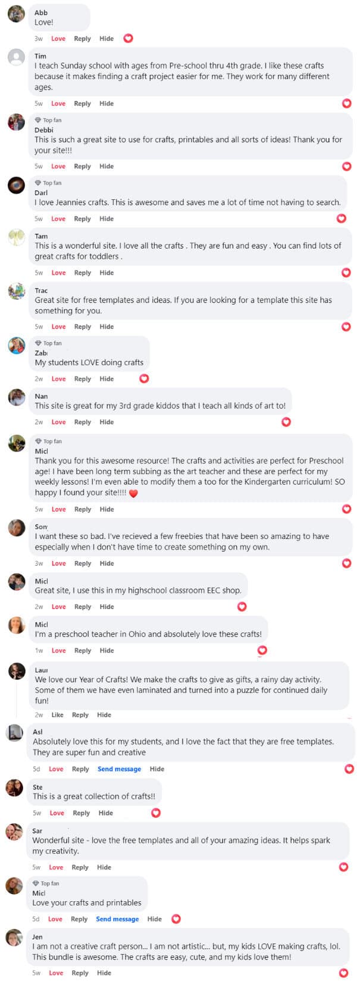The width and height of the screenshot is (357, 994).
Task: Open Darl's profile picture
Action: [16, 185]
